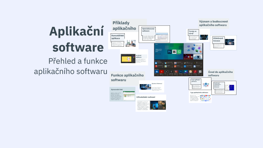Screen dimensions: 263x148
Task: Select the 'Příklady aplikačního' topic heading
Action: pos(124,25)
